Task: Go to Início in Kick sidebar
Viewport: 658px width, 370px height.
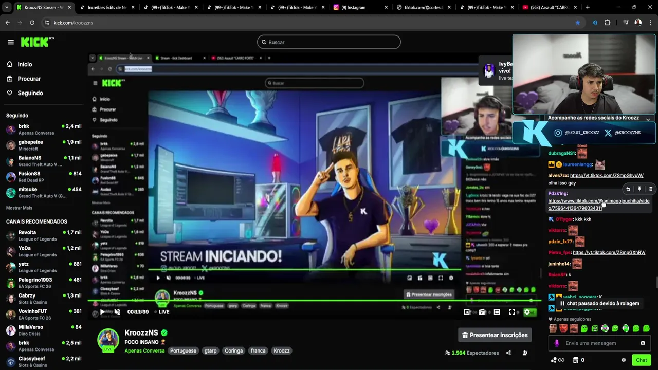Action: coord(25,64)
